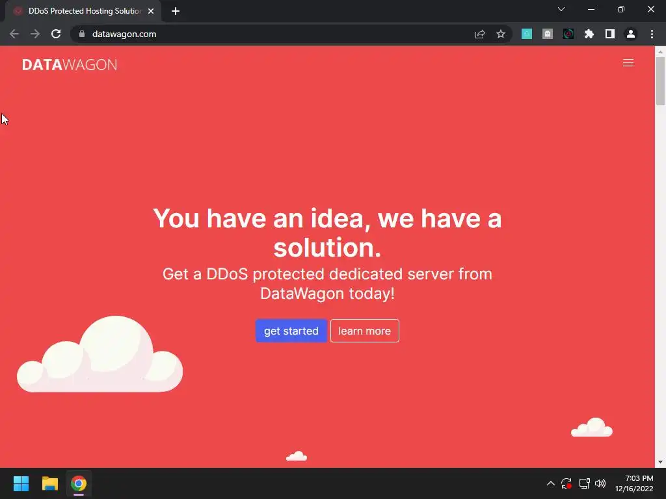This screenshot has width=666, height=499.
Task: Open the gray lock extension icon
Action: (548, 34)
